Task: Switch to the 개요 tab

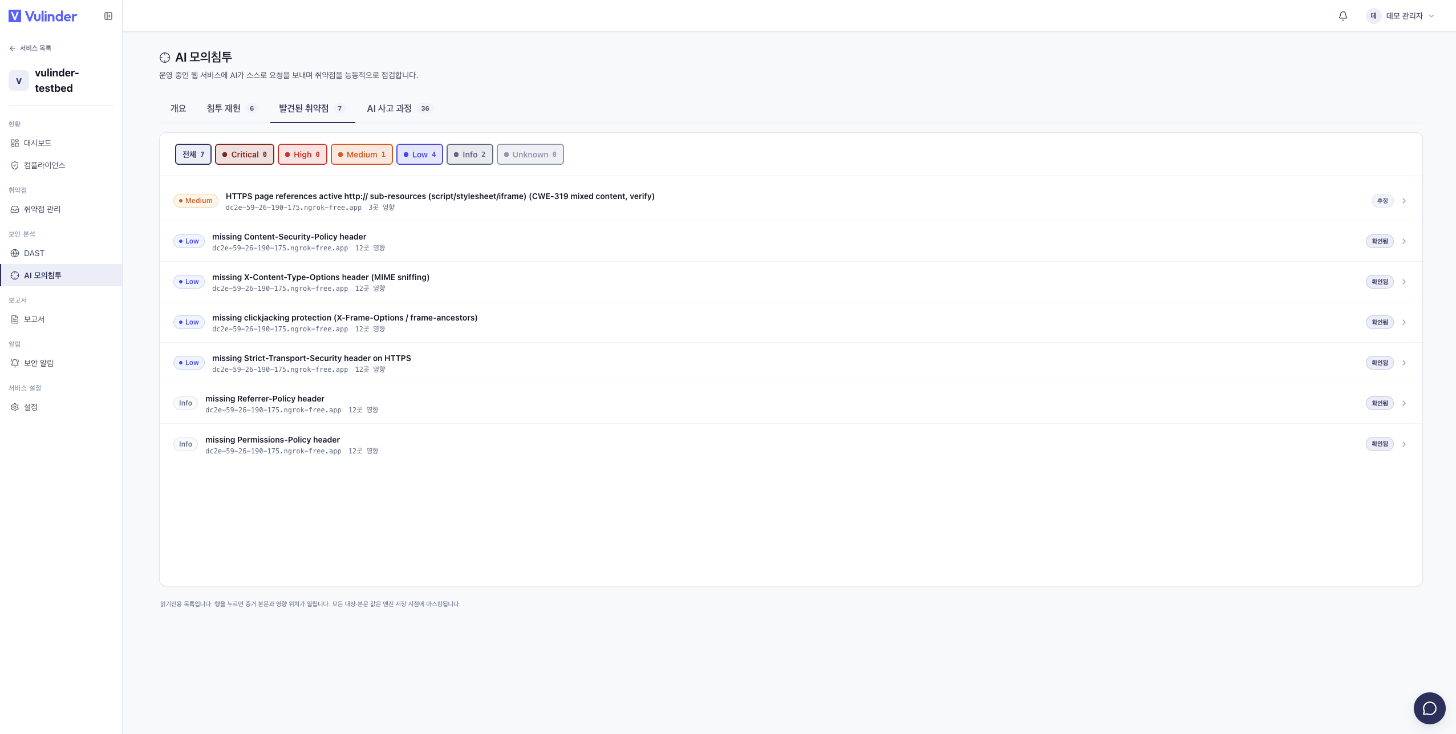Action: (x=178, y=108)
